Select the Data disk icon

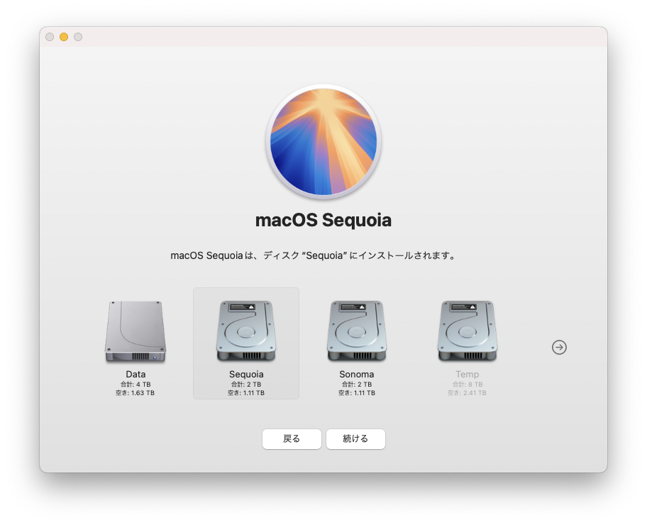136,332
